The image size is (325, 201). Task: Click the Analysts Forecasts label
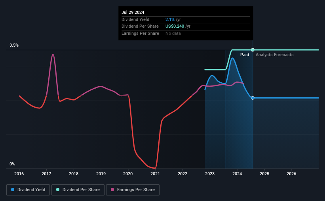274,55
